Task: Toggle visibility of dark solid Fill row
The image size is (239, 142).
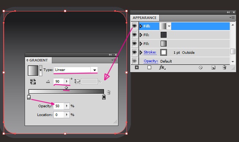Action: [134, 35]
